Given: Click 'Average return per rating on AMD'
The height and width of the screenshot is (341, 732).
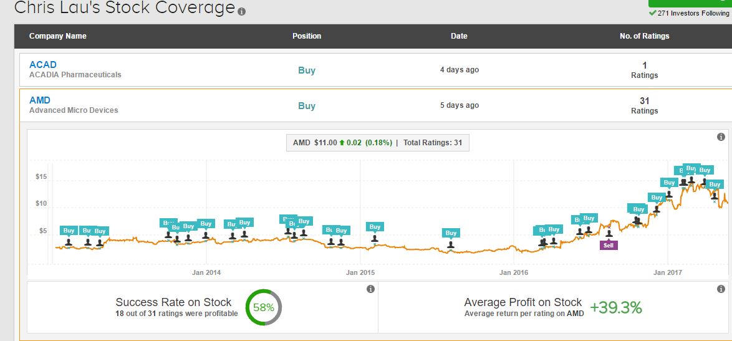Looking at the screenshot, I should (524, 314).
